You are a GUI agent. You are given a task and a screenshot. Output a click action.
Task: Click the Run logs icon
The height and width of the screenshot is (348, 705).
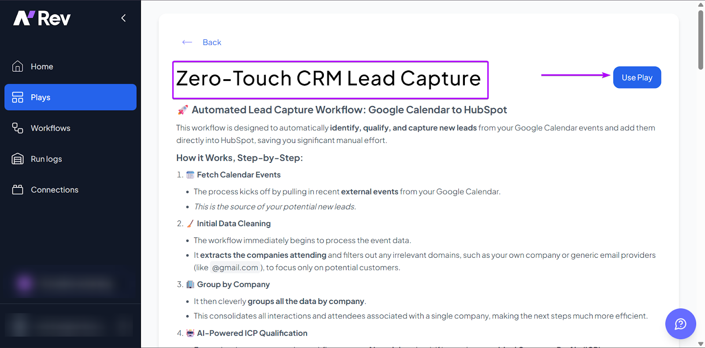point(18,159)
